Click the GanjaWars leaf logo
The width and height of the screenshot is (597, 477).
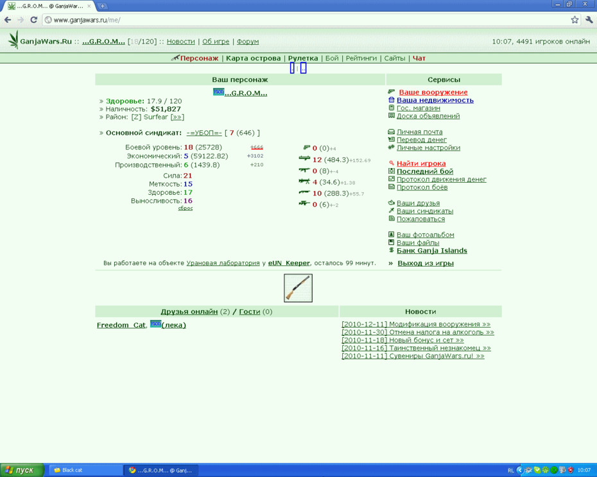[13, 40]
